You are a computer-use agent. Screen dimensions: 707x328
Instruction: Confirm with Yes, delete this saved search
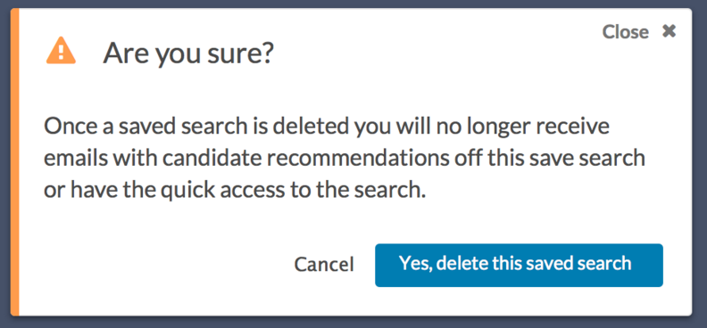click(519, 265)
